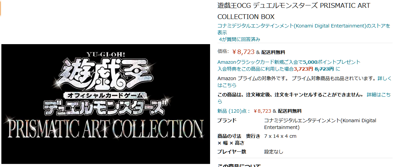Click the struck-through 8,723円 price
This screenshot has width=397, height=167.
[x=324, y=69]
